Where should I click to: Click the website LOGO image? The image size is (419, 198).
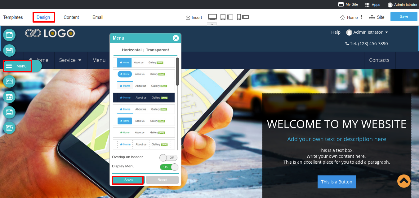(50, 33)
